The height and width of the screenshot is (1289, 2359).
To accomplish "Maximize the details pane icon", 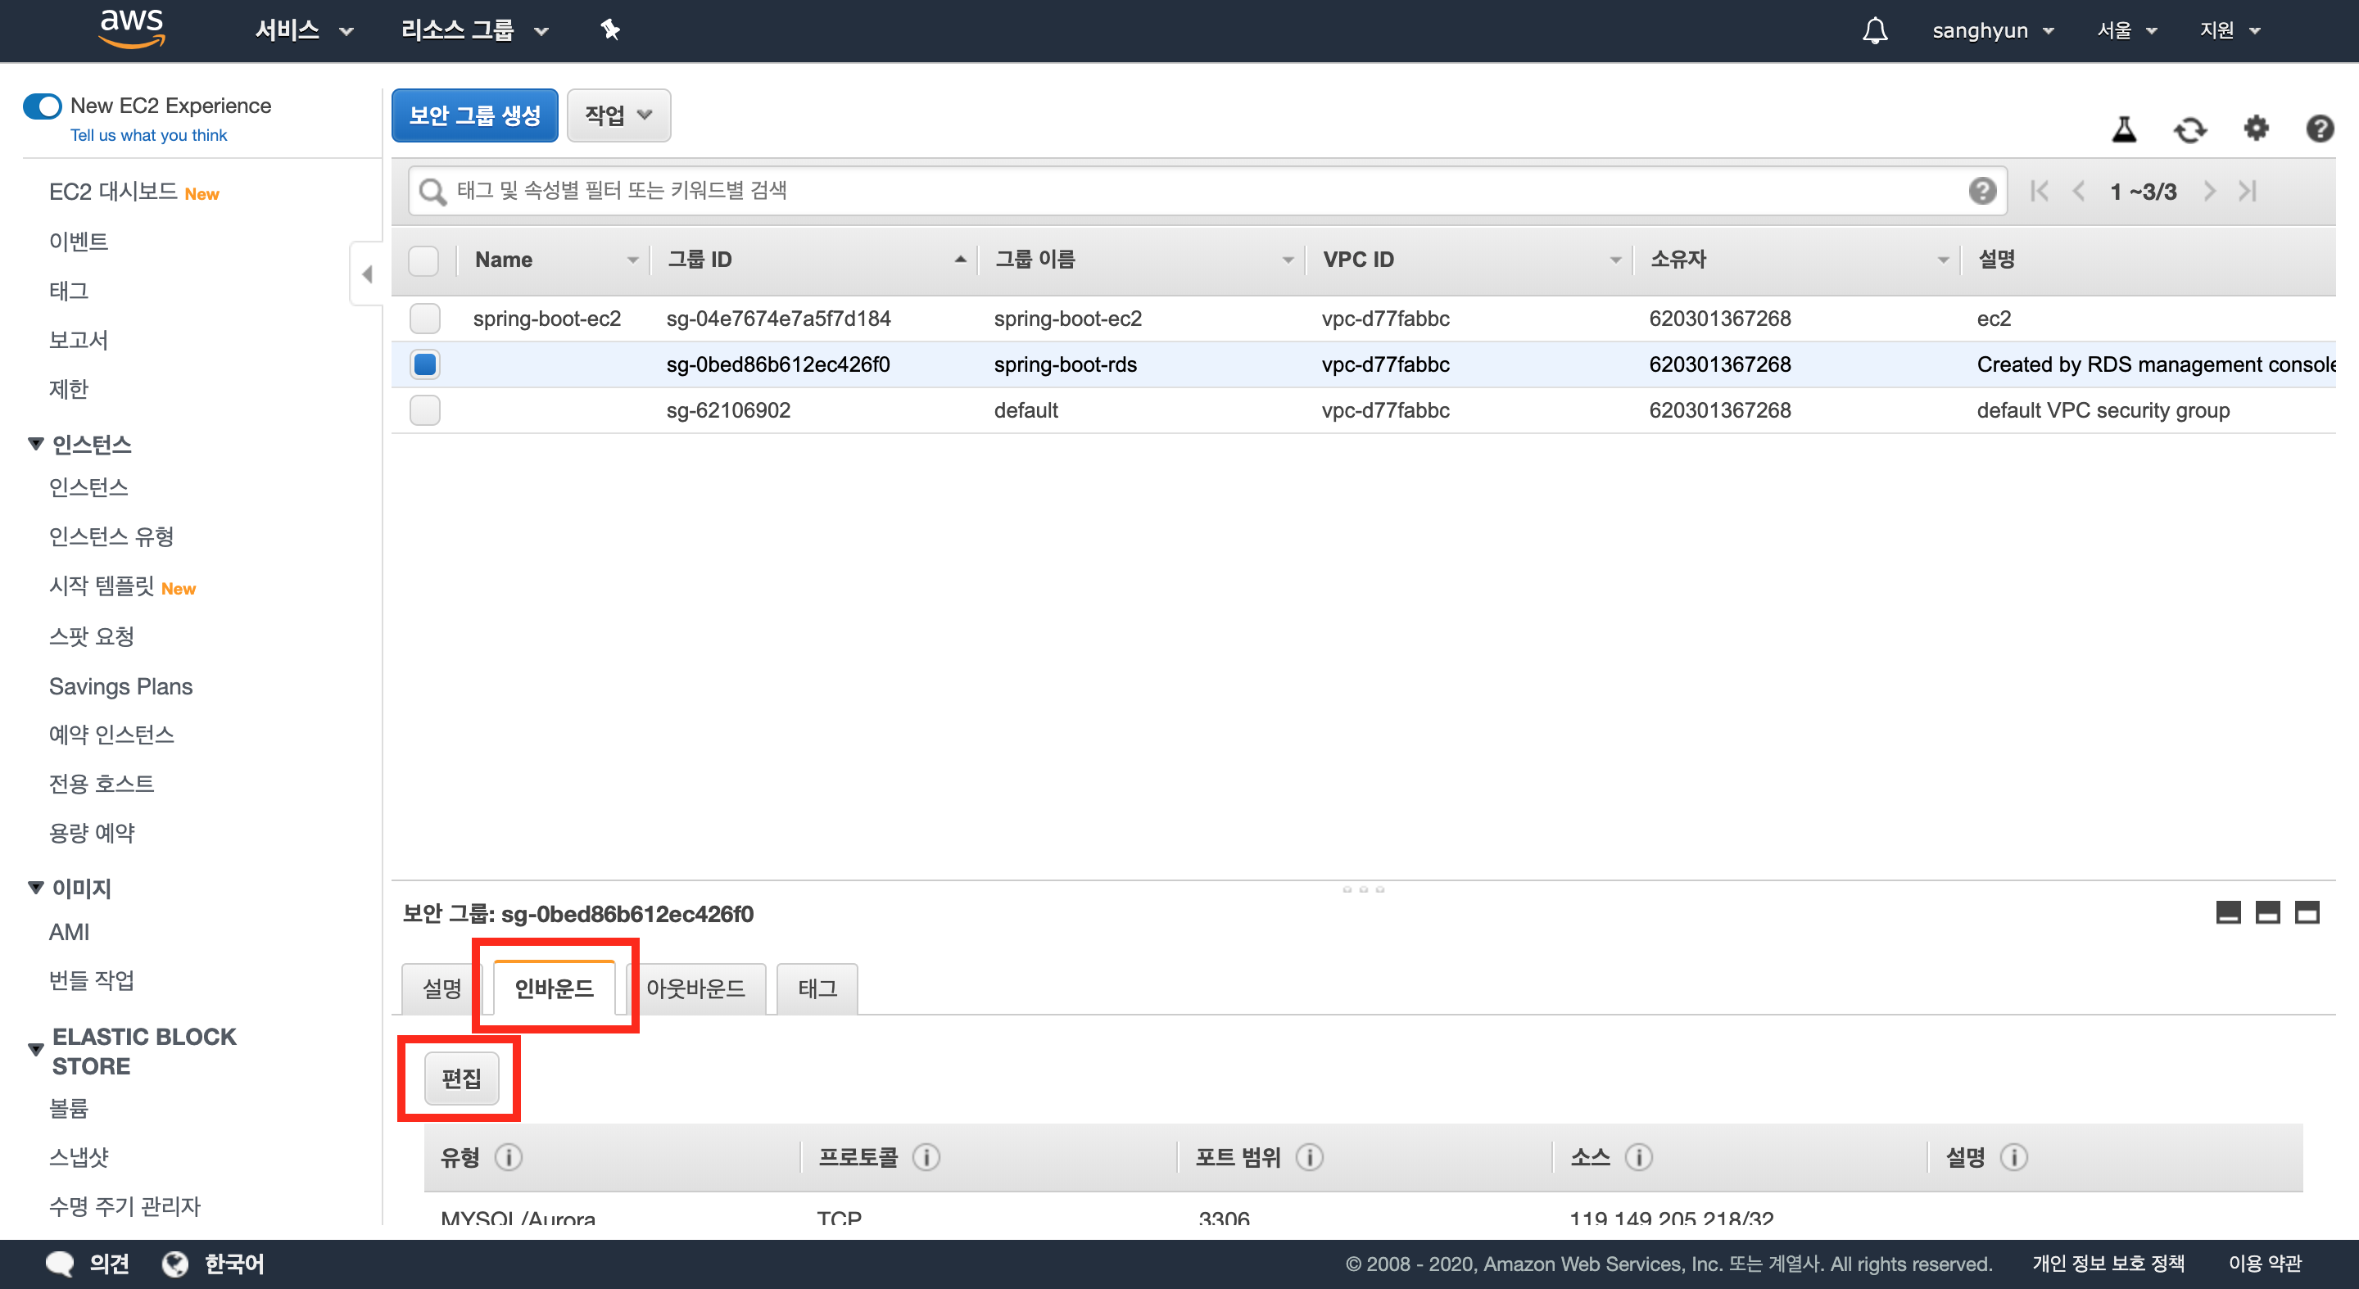I will pyautogui.click(x=2306, y=911).
